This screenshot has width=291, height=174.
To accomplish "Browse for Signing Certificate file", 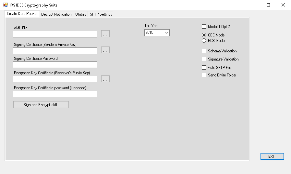I will [105, 50].
